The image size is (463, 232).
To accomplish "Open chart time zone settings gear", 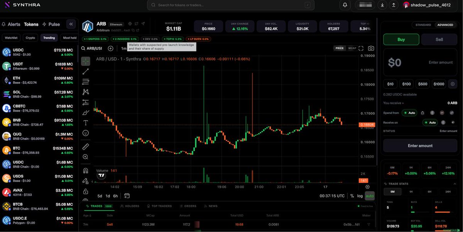I will tap(367, 187).
